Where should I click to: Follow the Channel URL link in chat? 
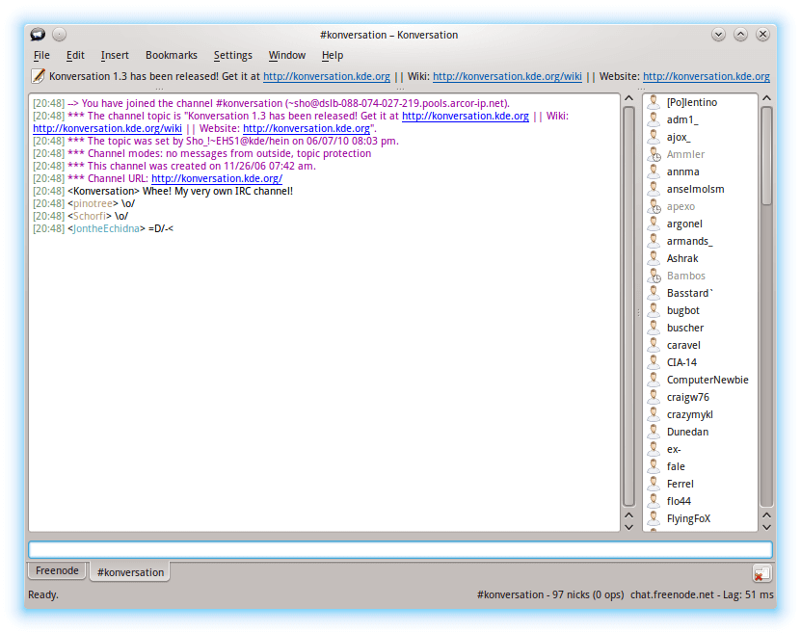(216, 178)
